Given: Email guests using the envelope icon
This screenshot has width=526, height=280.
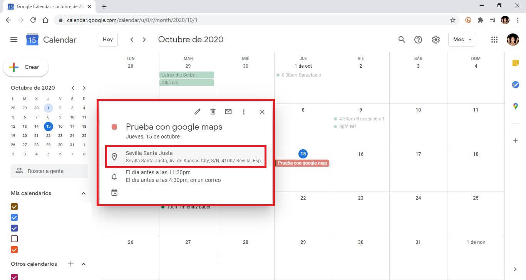Looking at the screenshot, I should click(228, 112).
